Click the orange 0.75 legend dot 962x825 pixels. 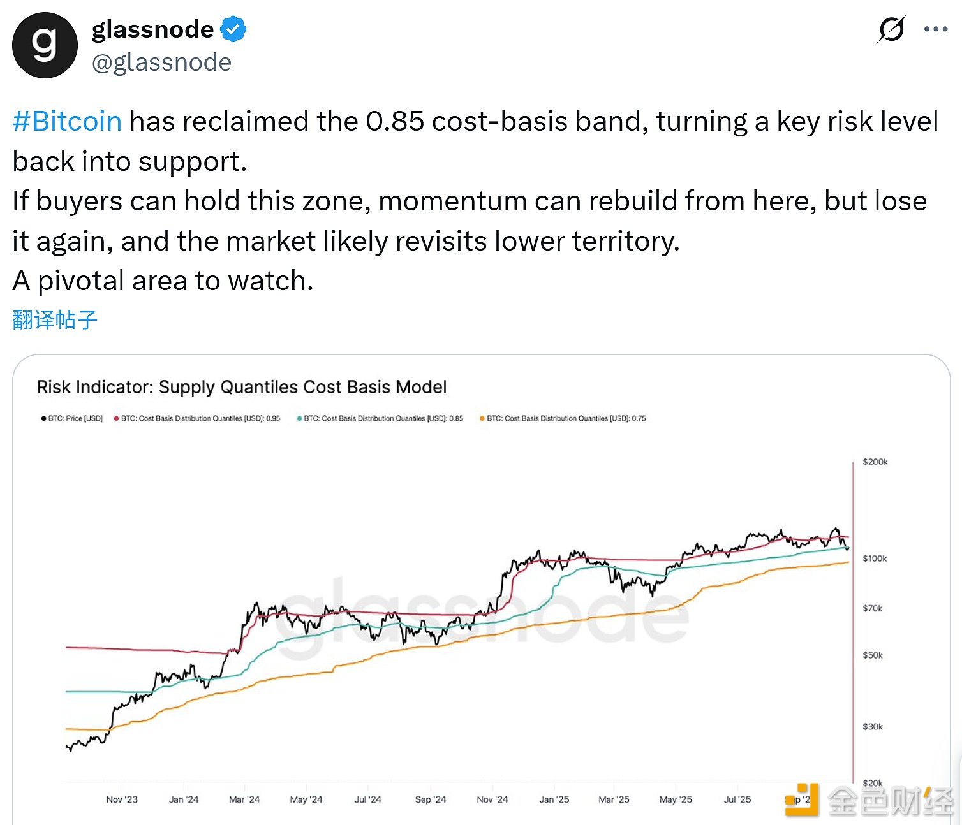tap(482, 418)
